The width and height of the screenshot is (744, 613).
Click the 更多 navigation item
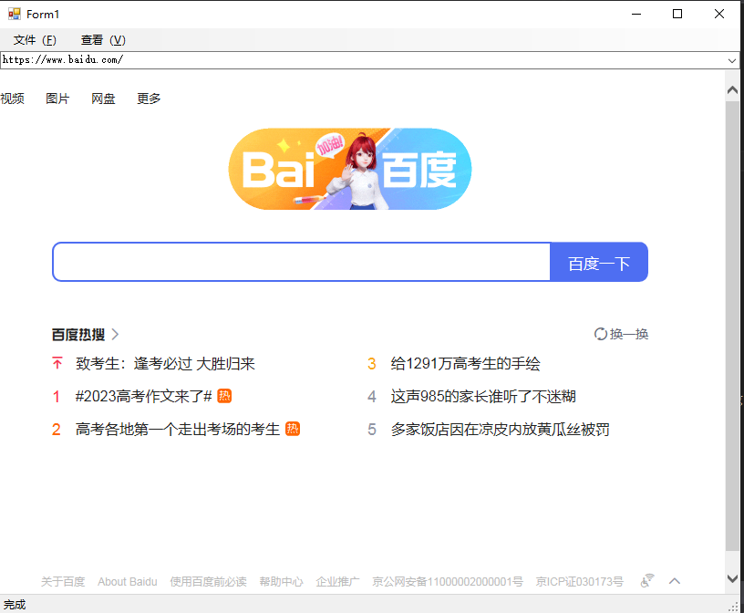click(x=149, y=99)
